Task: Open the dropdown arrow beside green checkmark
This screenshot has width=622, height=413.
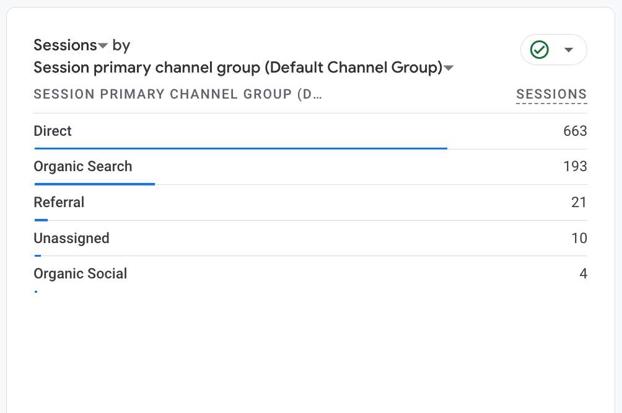Action: click(x=569, y=50)
